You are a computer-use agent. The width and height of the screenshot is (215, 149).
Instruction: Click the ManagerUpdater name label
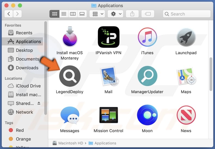147,92
